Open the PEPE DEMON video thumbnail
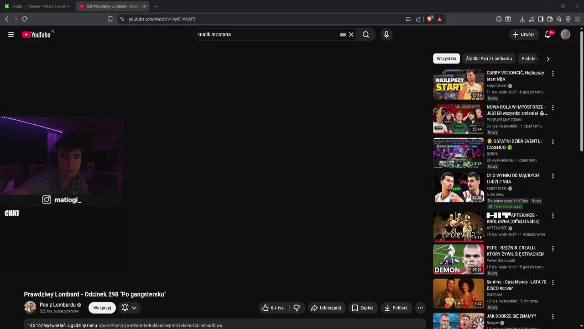This screenshot has width=584, height=329. 459,259
